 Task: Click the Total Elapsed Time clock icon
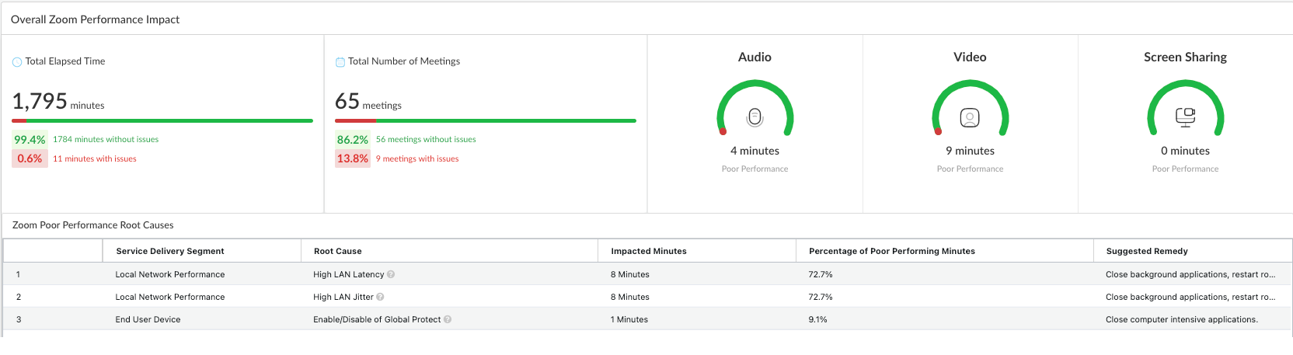(x=17, y=62)
